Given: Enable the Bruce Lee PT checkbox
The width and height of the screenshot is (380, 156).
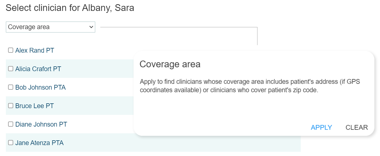Looking at the screenshot, I should pyautogui.click(x=11, y=106).
